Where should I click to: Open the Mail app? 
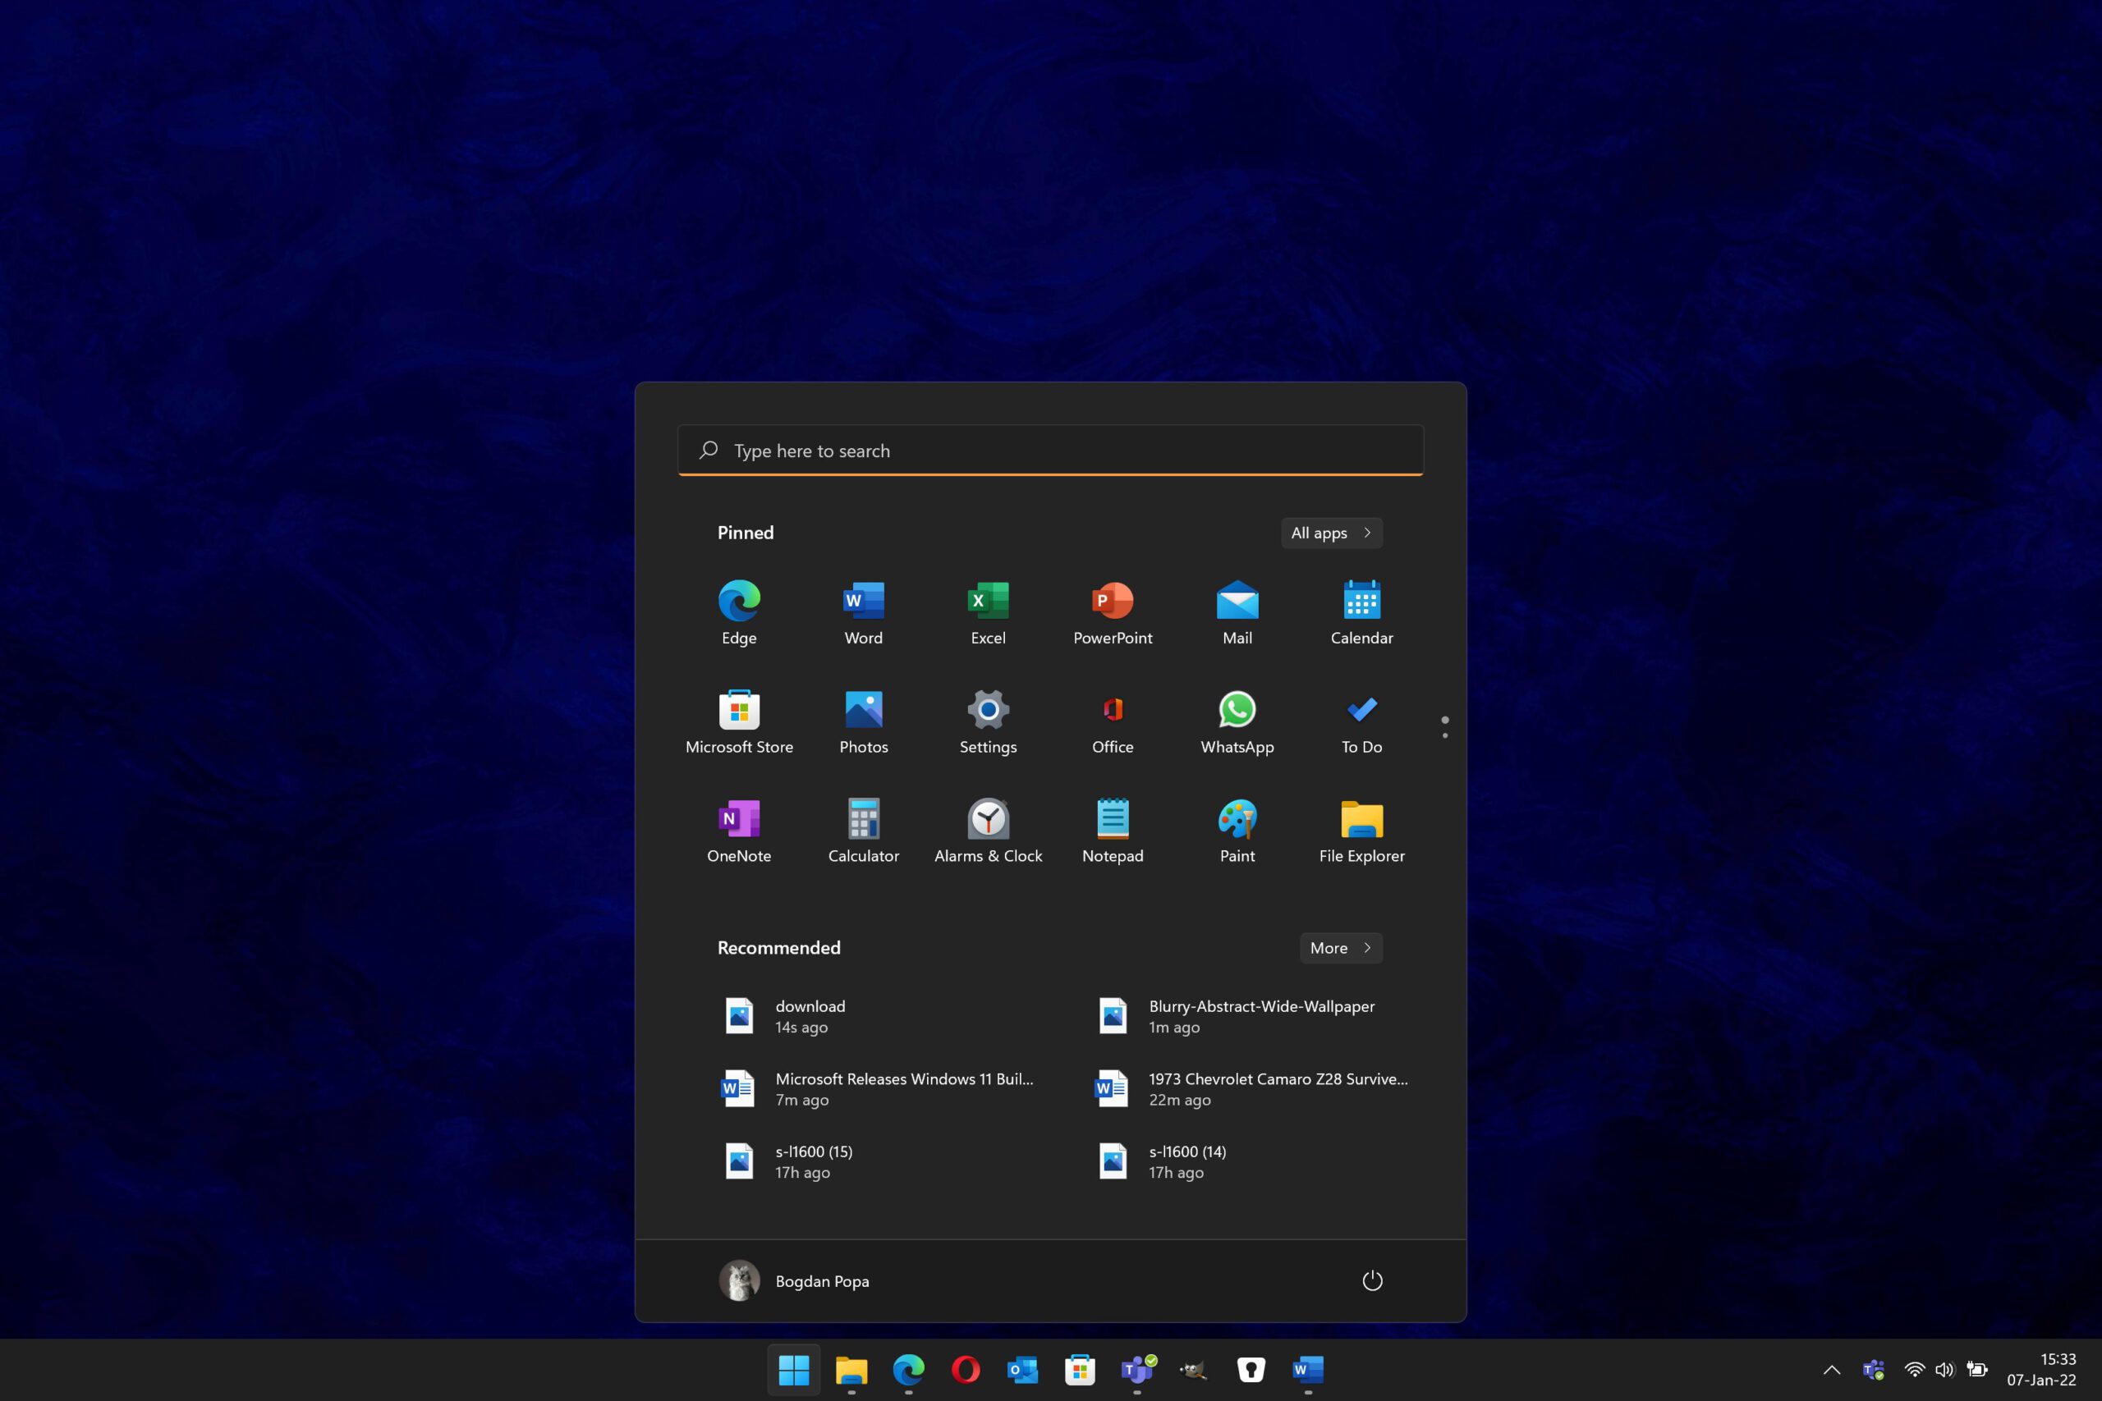tap(1237, 613)
